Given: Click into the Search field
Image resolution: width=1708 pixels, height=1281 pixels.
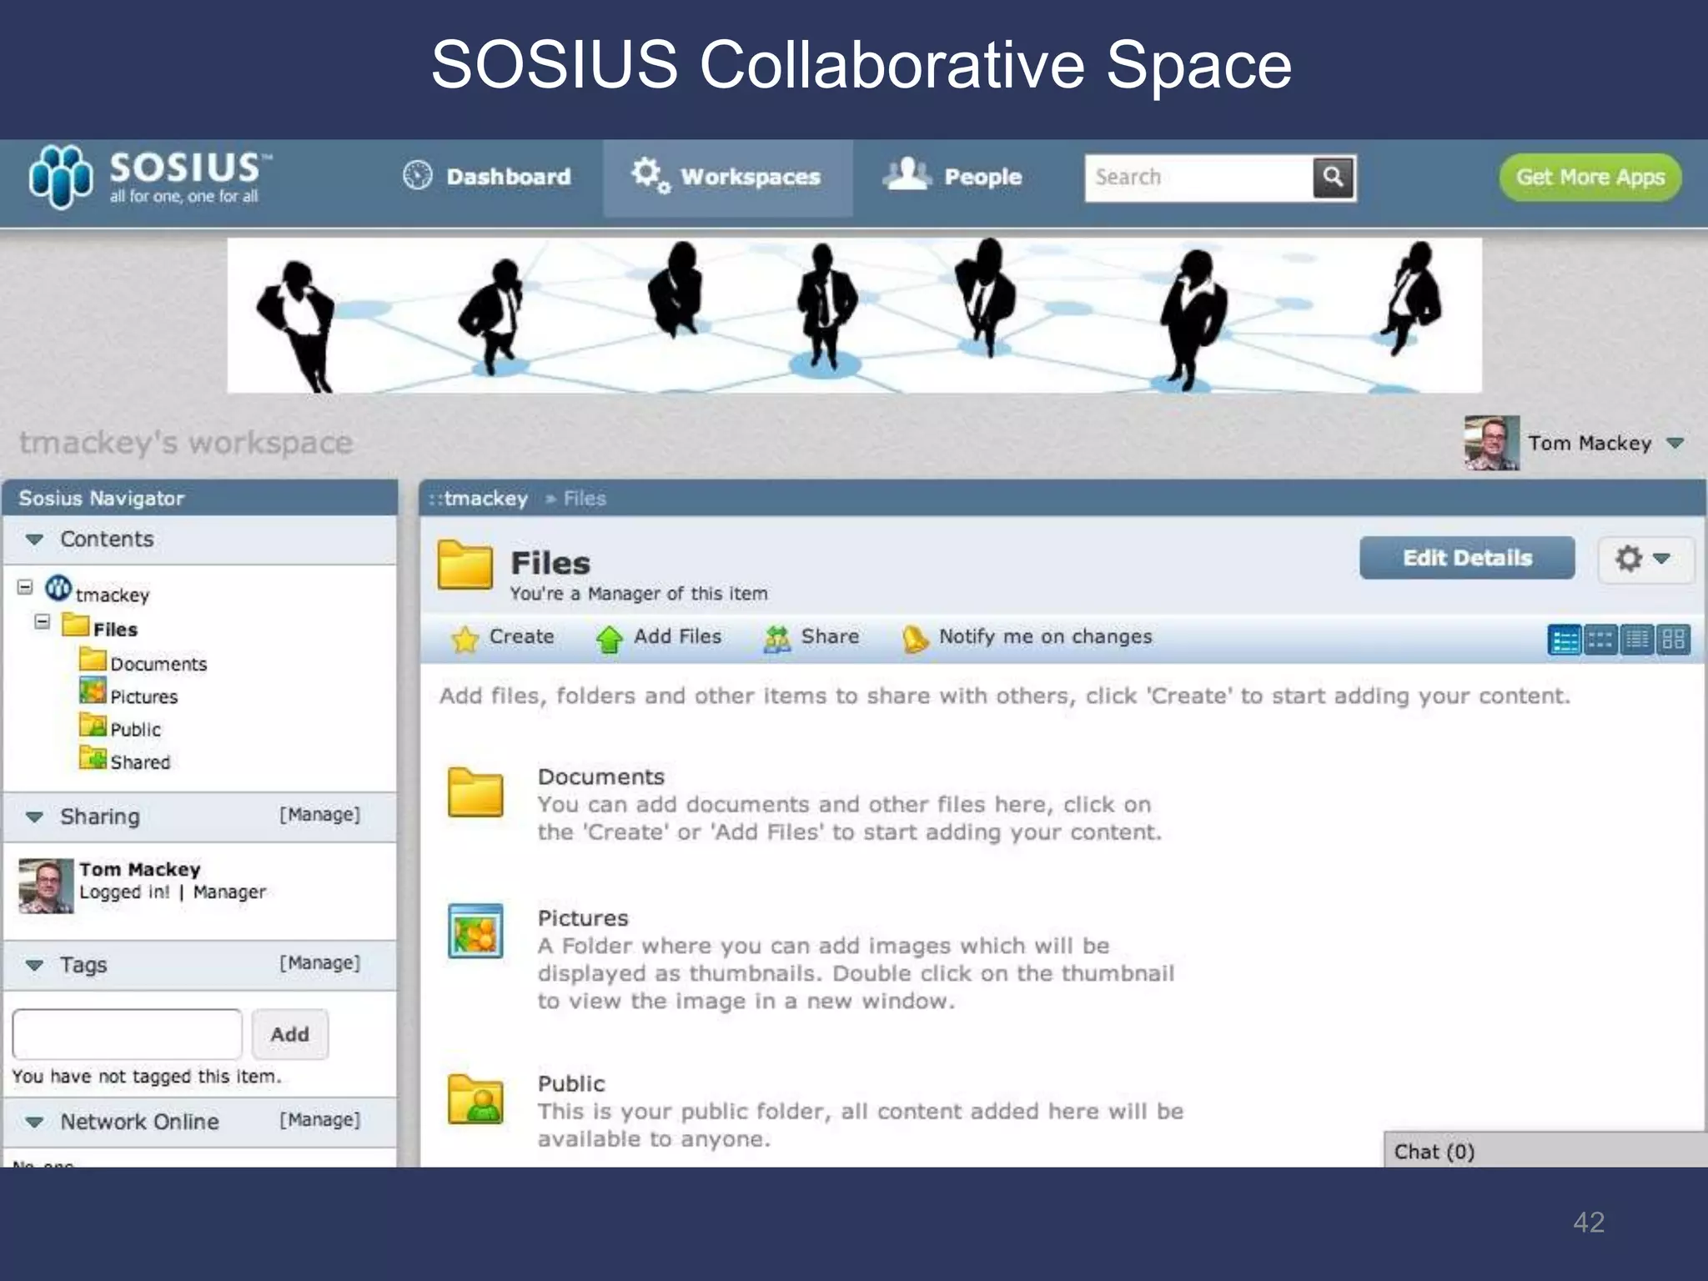Looking at the screenshot, I should click(1198, 178).
